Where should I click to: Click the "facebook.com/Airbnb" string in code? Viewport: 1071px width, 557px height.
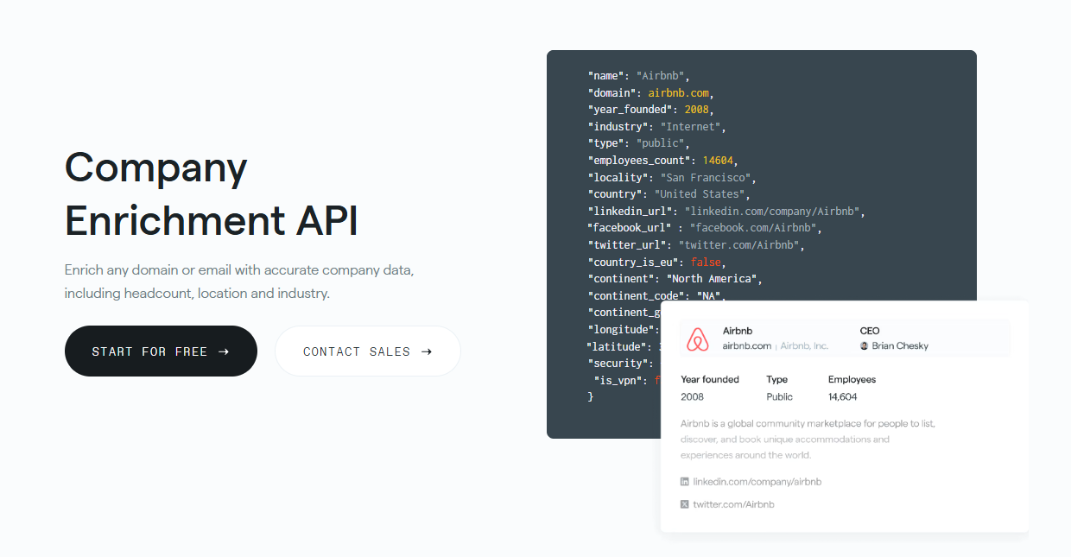pos(753,228)
